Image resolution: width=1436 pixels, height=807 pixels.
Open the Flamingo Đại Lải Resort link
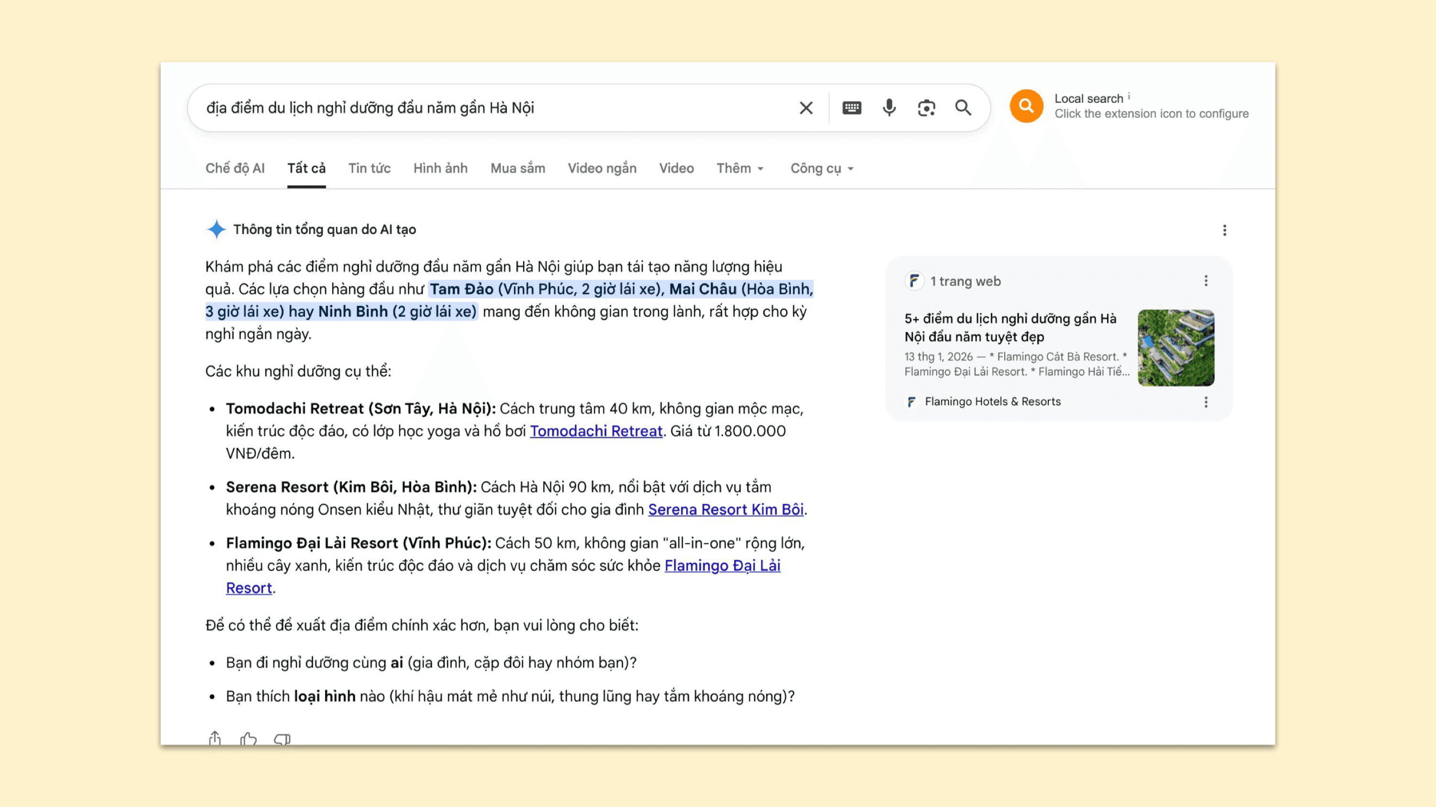pos(722,566)
